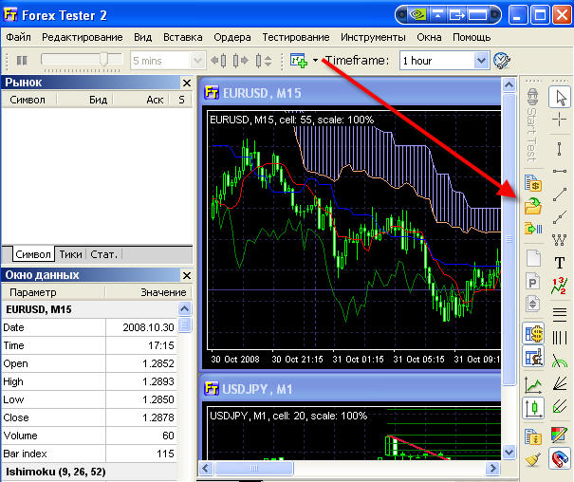The height and width of the screenshot is (482, 574).
Task: Choose the ray line tool below trend line
Action: tap(560, 217)
